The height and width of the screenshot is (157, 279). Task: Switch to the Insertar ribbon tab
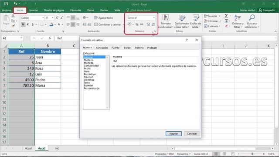(x=34, y=10)
